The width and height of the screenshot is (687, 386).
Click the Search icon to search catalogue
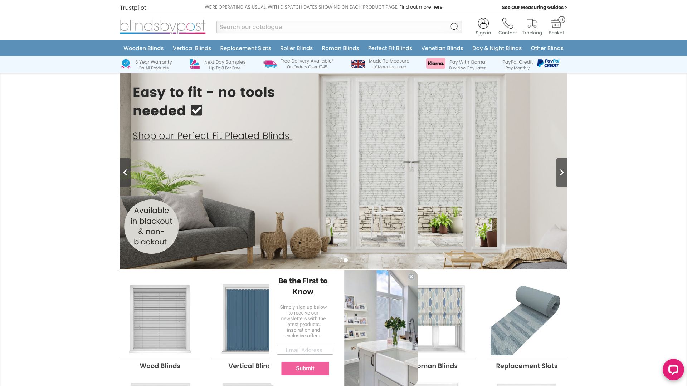click(454, 27)
